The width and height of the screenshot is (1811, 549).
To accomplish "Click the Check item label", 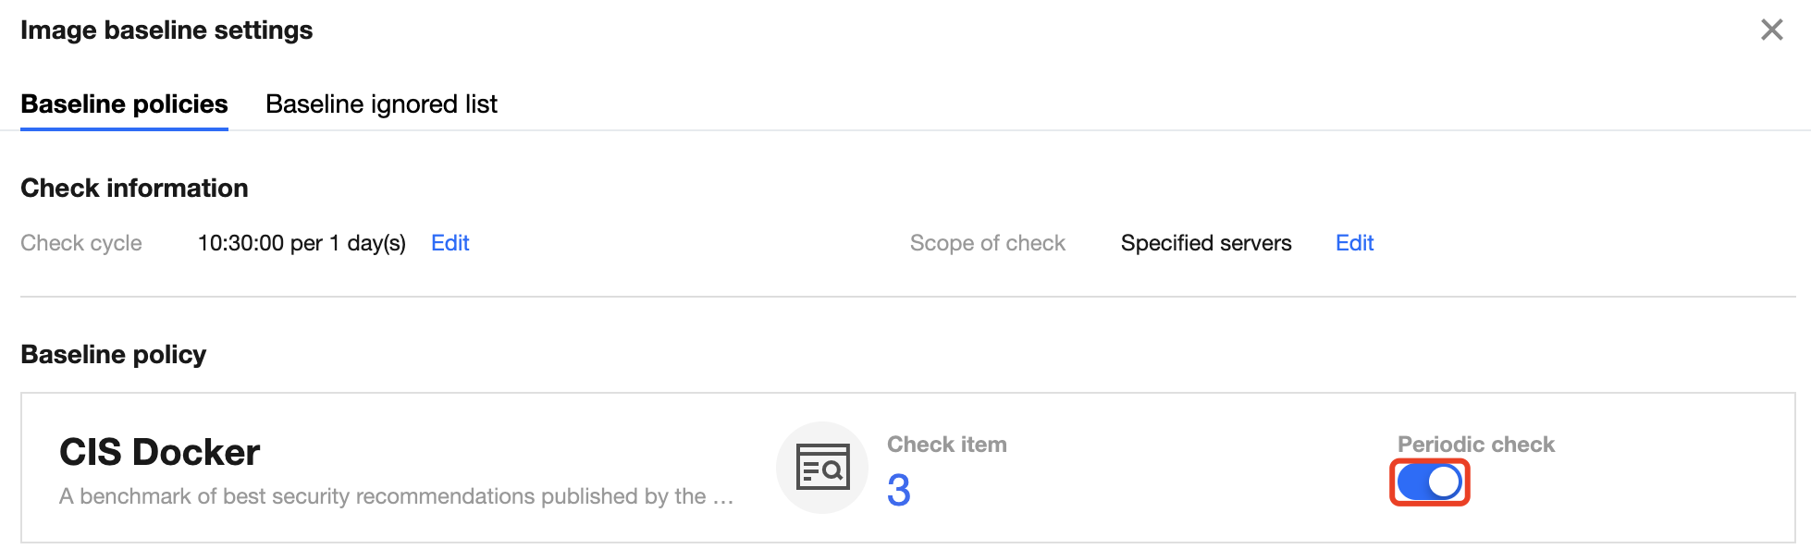I will tap(946, 445).
